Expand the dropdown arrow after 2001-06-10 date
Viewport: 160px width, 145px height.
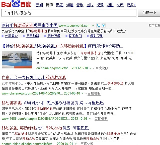[83, 93]
